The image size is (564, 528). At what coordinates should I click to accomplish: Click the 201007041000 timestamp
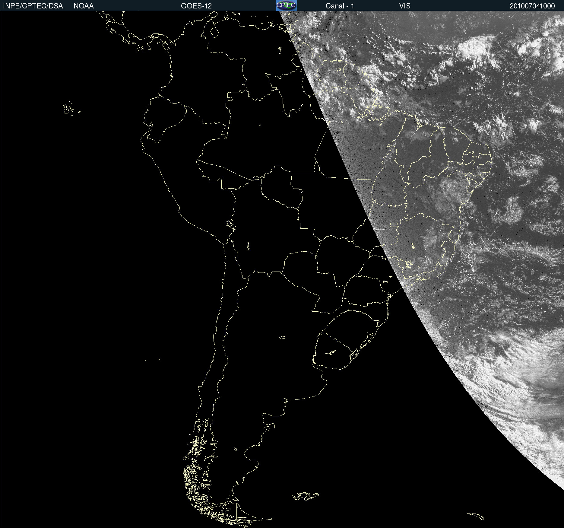[x=532, y=6]
